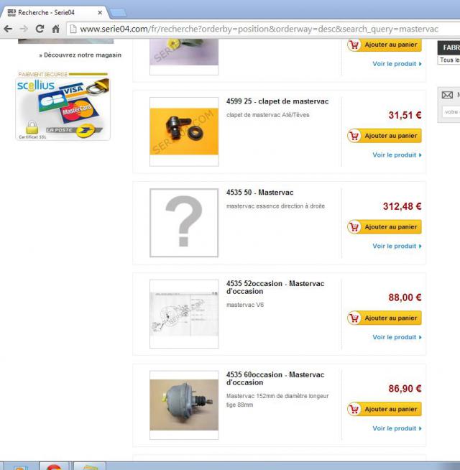The width and height of the screenshot is (460, 470).
Task: Click the newsletter envelope icon
Action: point(447,95)
